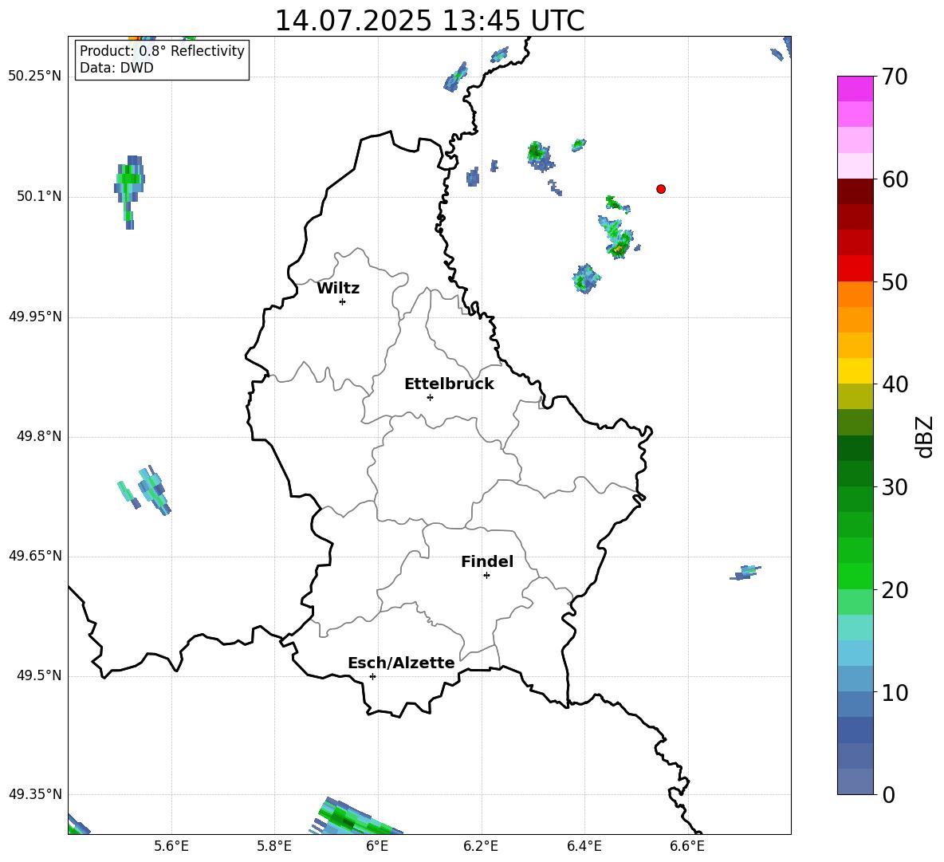Click the 6.4°E longitude label
944x862 pixels.
[x=584, y=846]
